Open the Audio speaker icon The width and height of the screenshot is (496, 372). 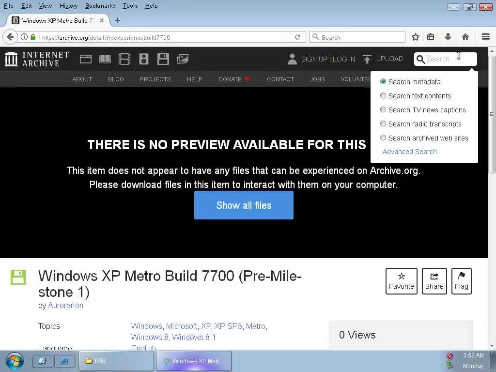pyautogui.click(x=143, y=59)
